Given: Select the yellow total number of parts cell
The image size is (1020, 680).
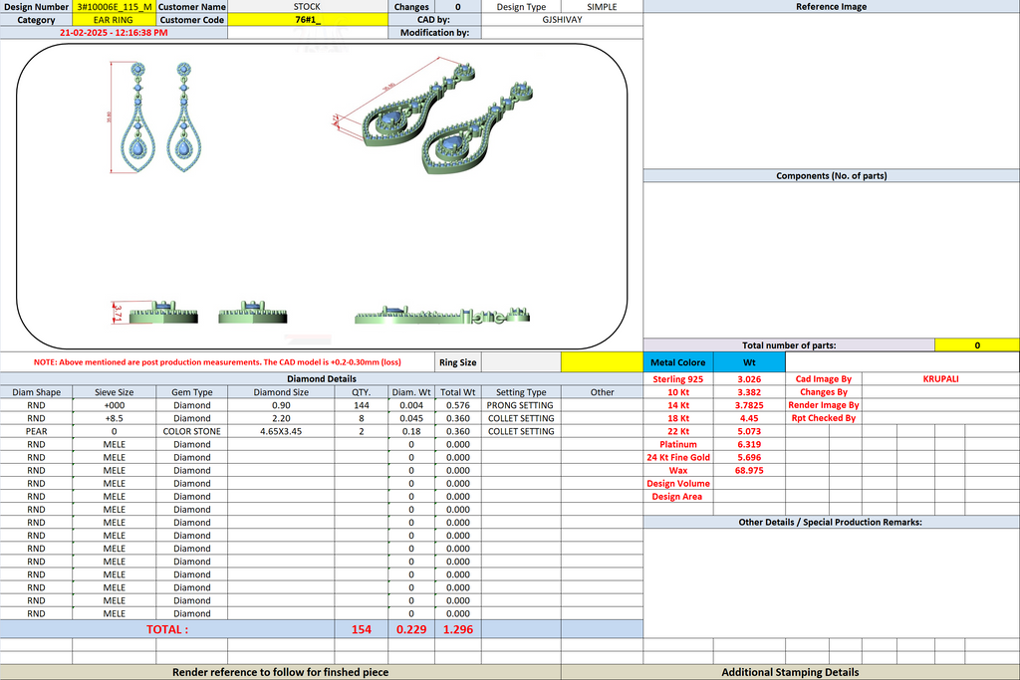Looking at the screenshot, I should click(x=977, y=345).
